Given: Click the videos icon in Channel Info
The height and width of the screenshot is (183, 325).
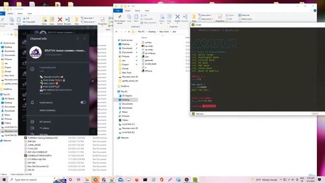Looking at the screenshot, I should 32,128.
